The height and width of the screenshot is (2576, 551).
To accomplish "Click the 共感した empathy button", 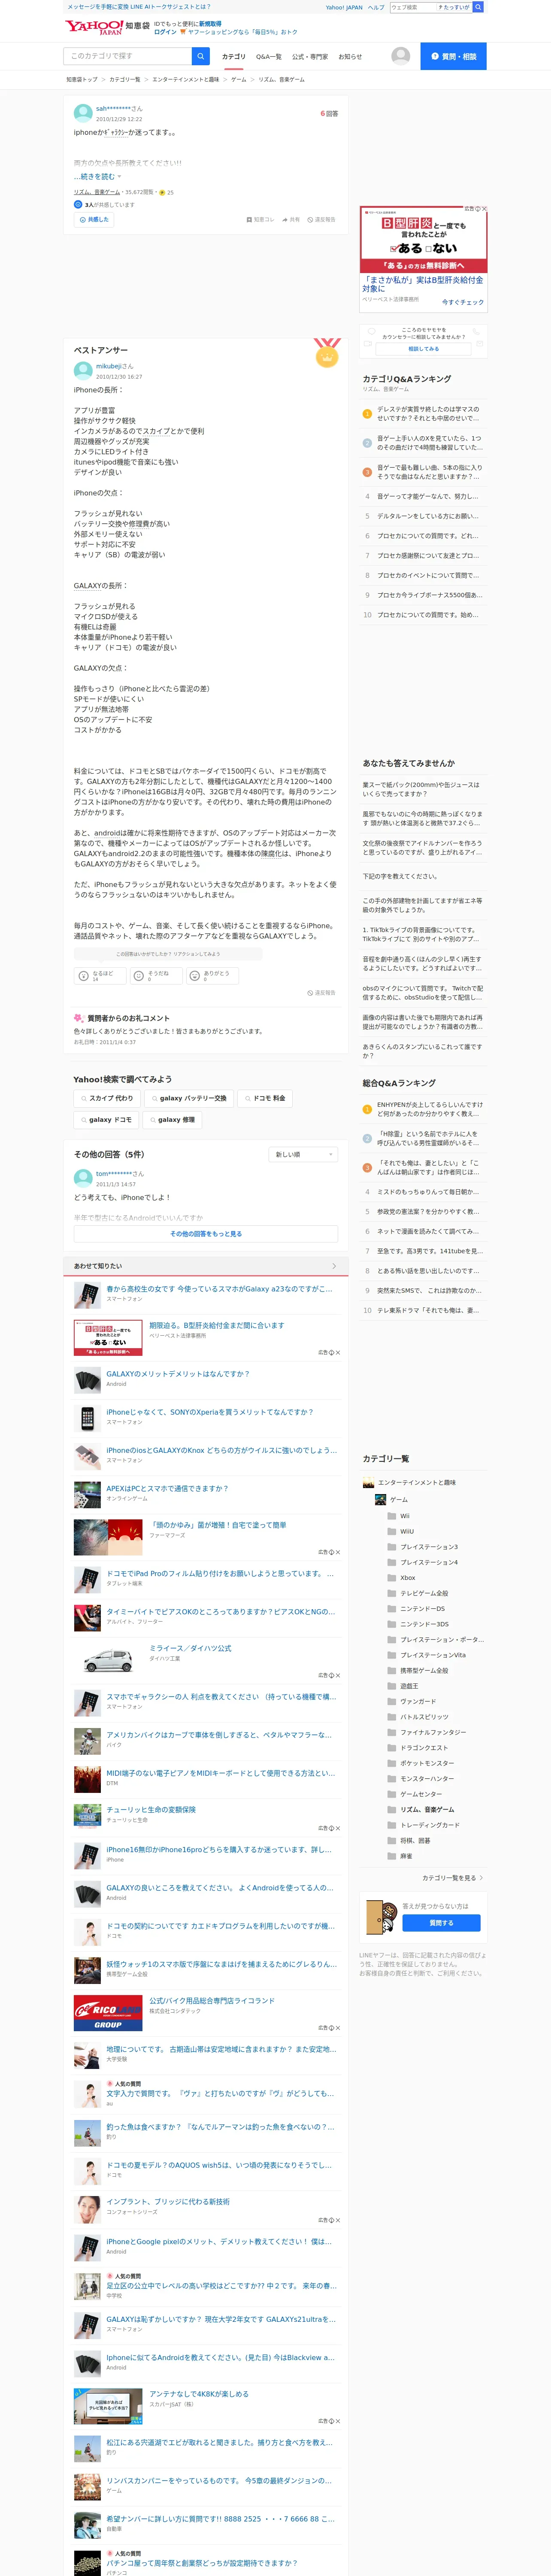I will (x=93, y=219).
